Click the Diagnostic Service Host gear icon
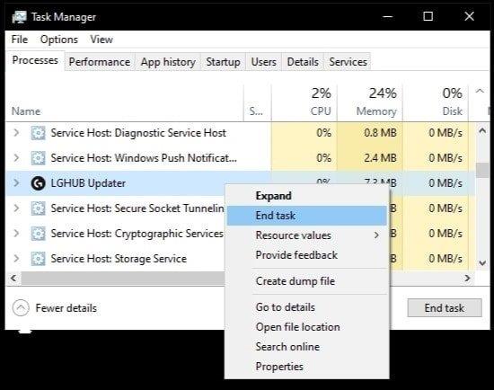Viewport: 494px width, 390px height. (x=38, y=133)
